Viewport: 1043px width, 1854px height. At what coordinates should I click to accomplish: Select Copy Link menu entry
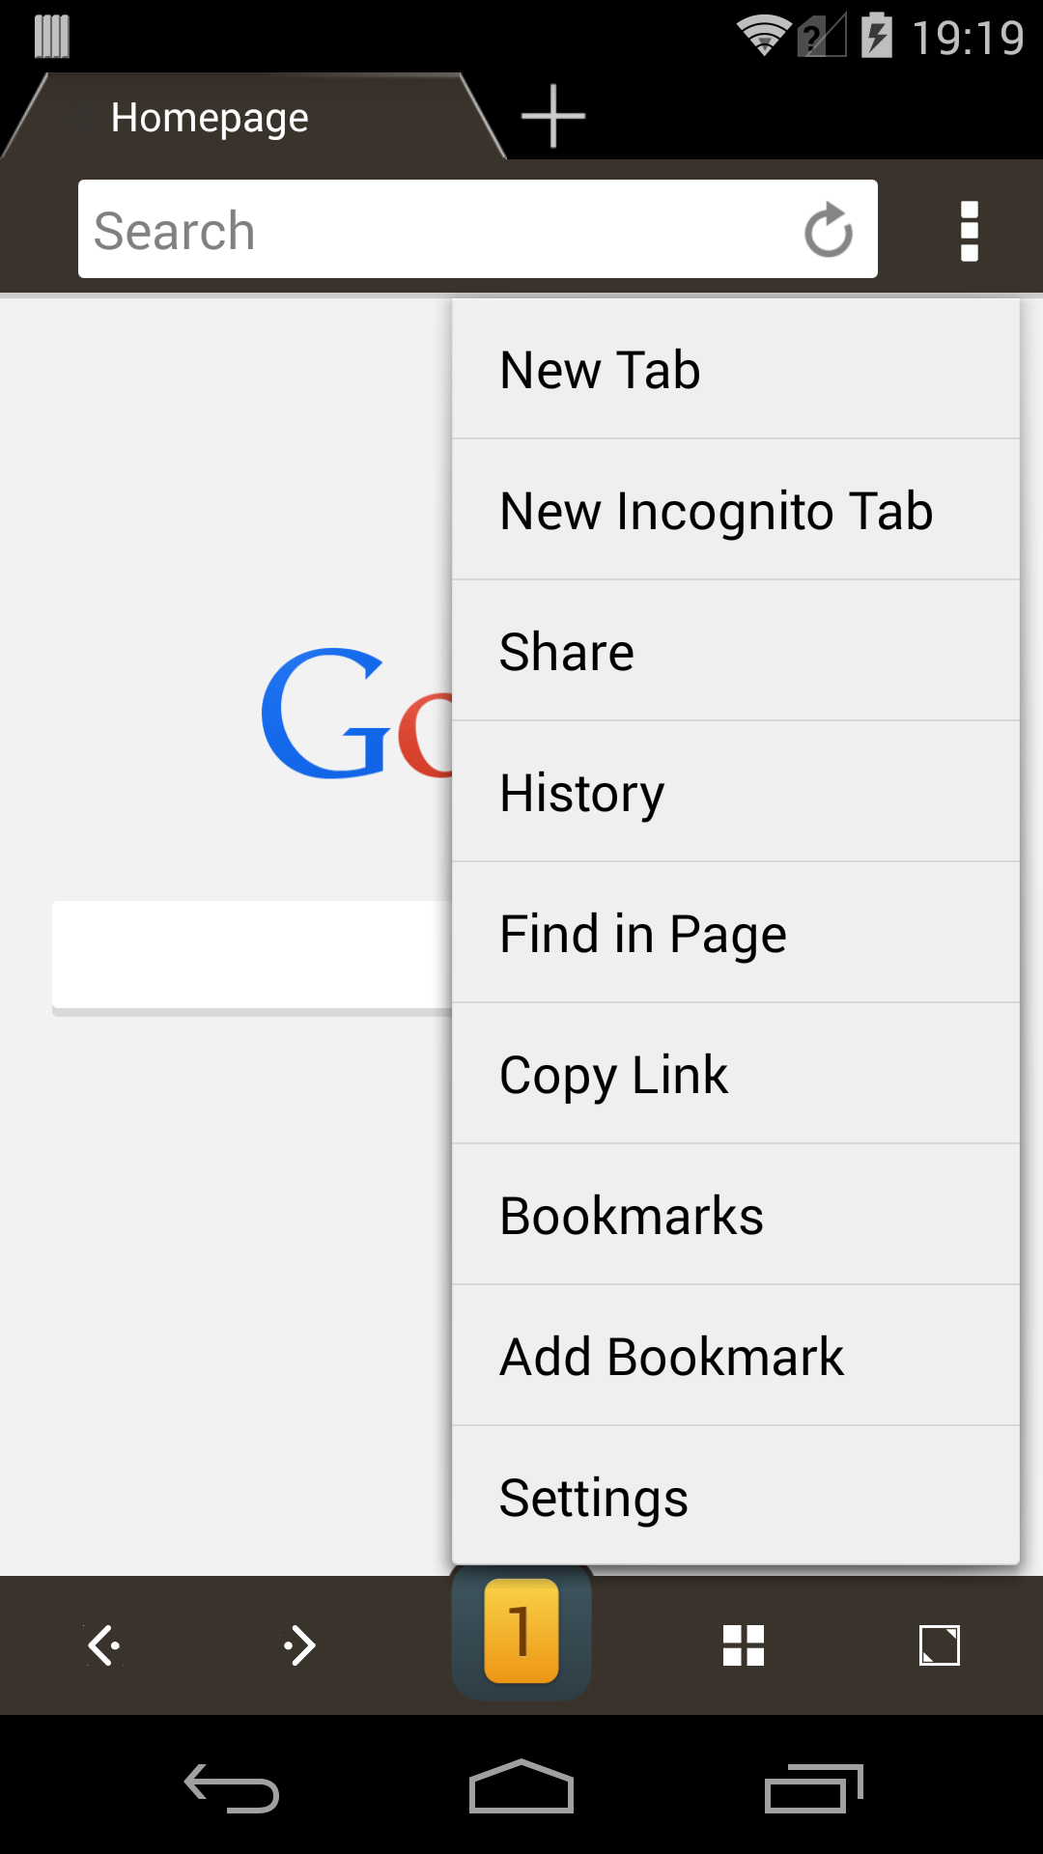pyautogui.click(x=736, y=1075)
